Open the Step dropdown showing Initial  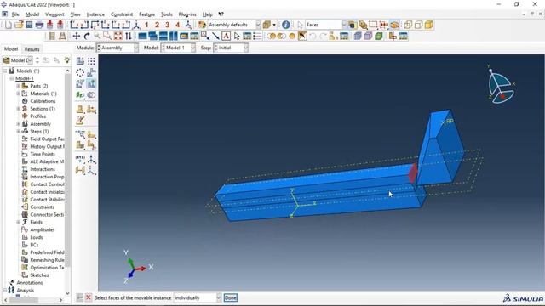pos(231,48)
